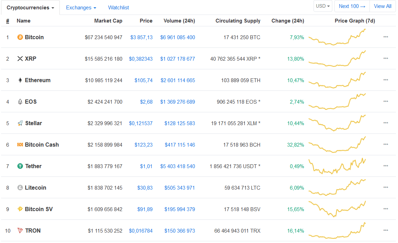Sort by the Name column header
Image resolution: width=398 pixels, height=243 pixels.
tap(24, 21)
